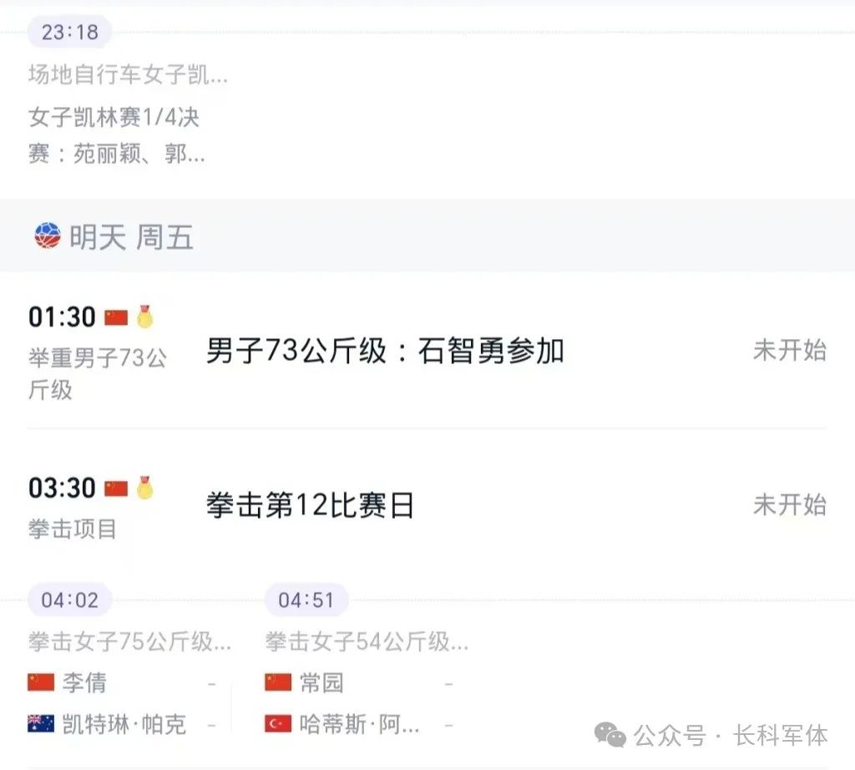Click 未开始 status for boxing event

point(789,505)
